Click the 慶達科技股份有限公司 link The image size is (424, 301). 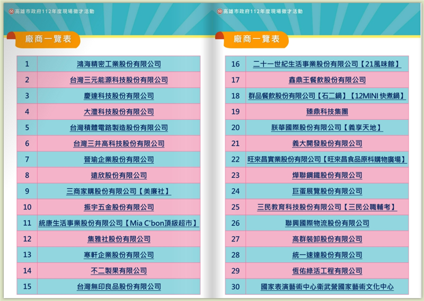point(119,96)
